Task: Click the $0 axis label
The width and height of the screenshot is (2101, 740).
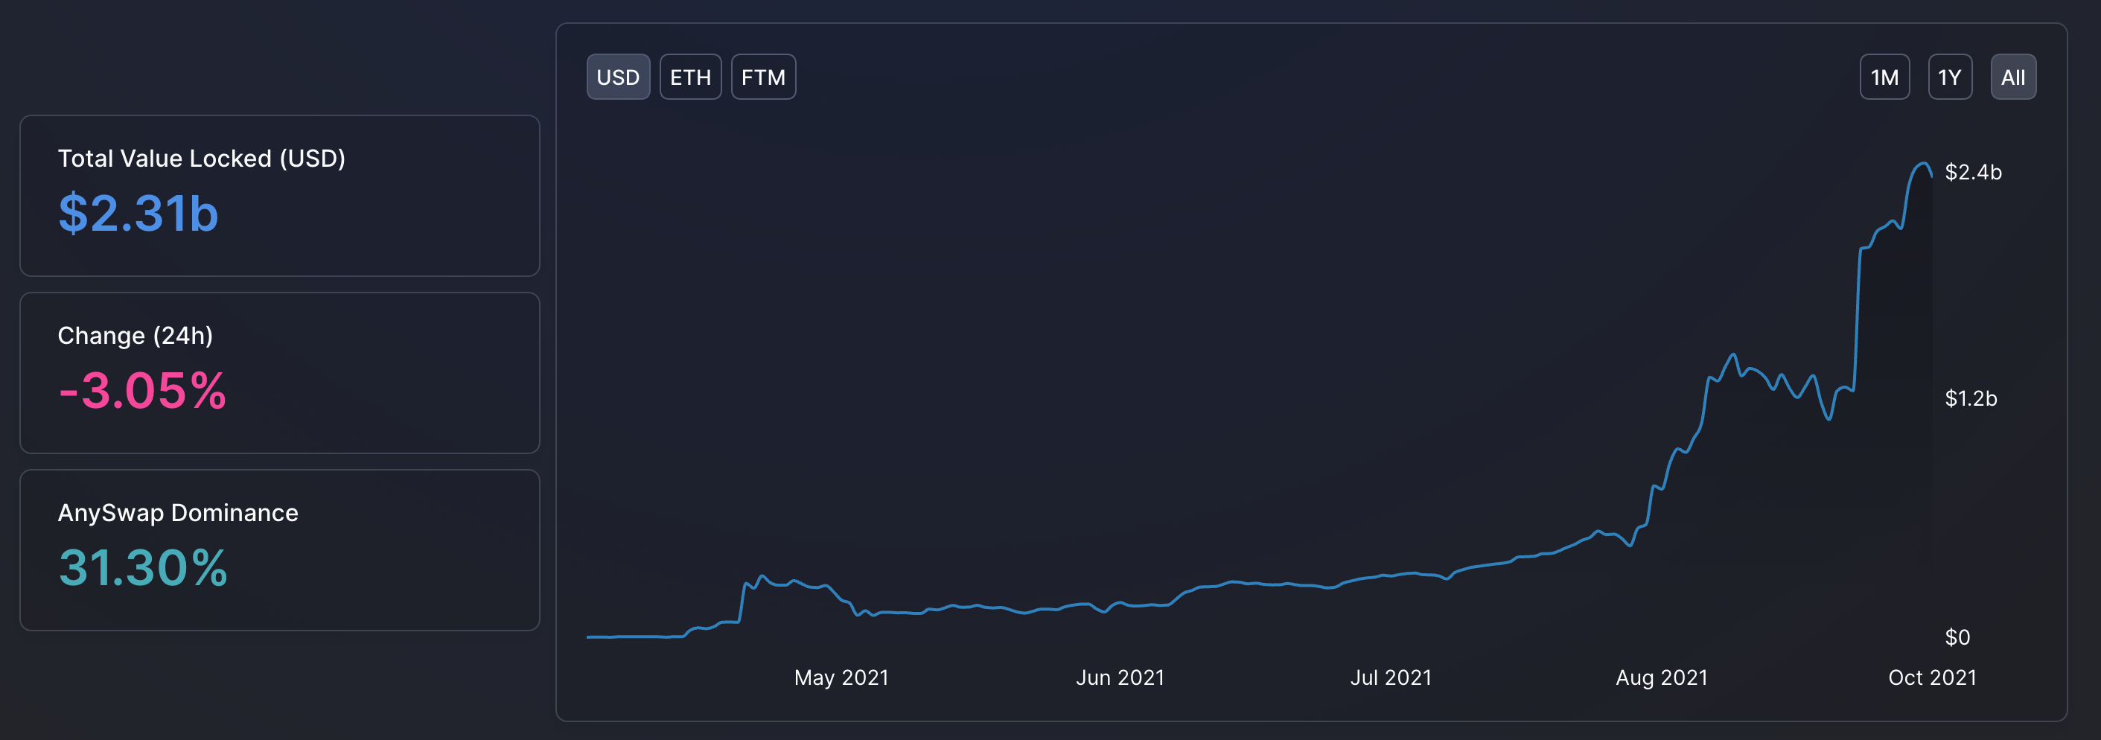Action: tap(1957, 637)
